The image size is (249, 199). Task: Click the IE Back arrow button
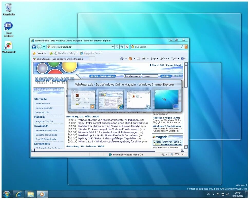pyautogui.click(x=34, y=47)
